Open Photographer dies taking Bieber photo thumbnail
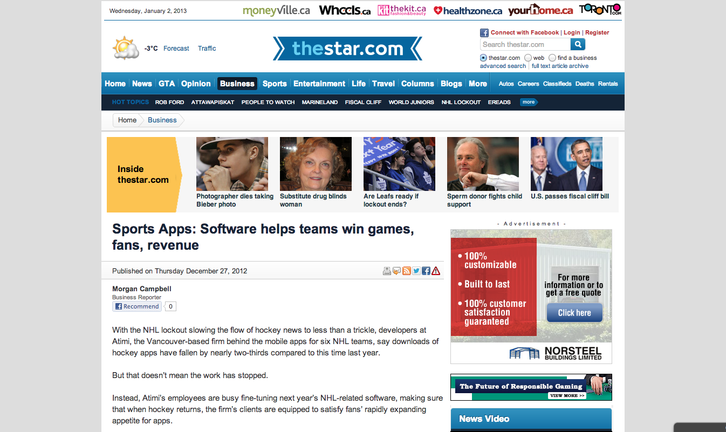 coord(232,164)
